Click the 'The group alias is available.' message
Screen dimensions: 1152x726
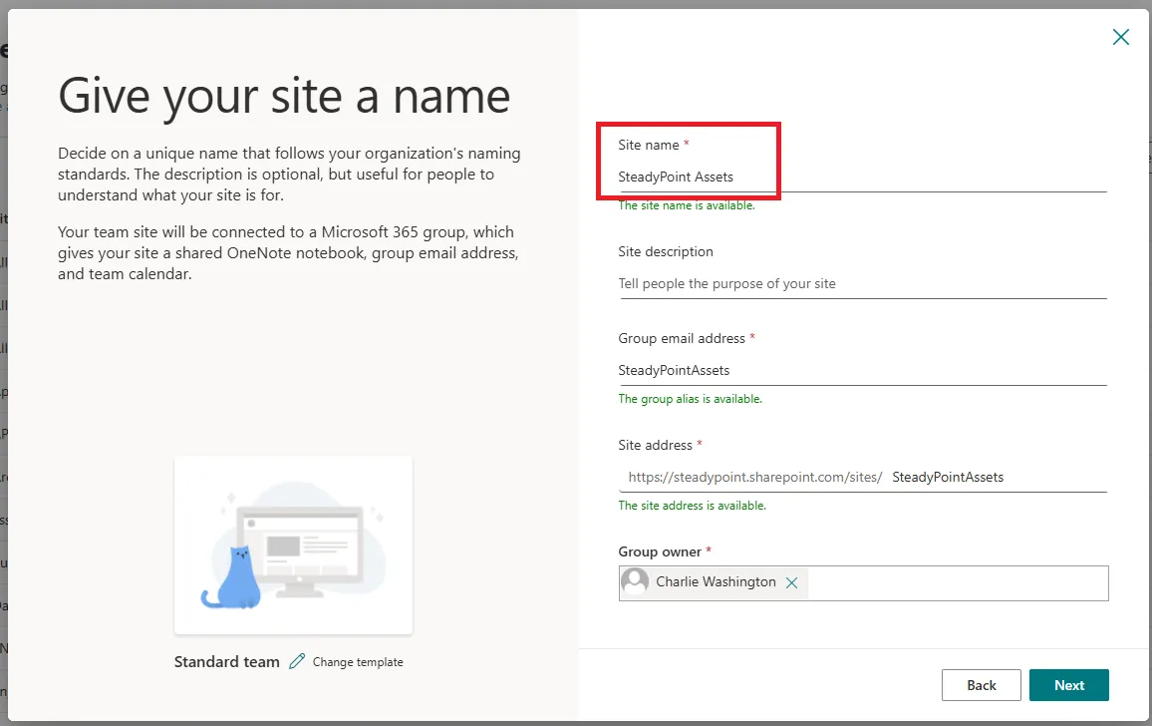690,399
